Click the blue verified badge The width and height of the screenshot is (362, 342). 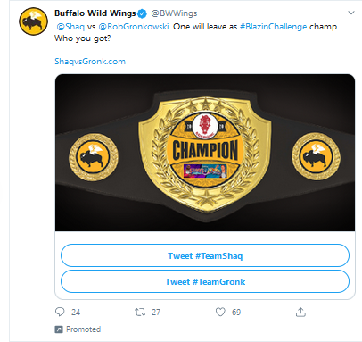click(x=142, y=13)
